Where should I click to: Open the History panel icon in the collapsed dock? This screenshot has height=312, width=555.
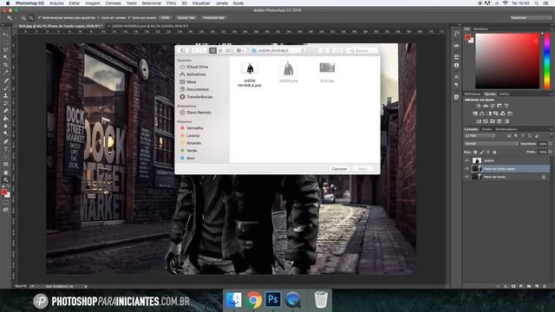[x=456, y=33]
